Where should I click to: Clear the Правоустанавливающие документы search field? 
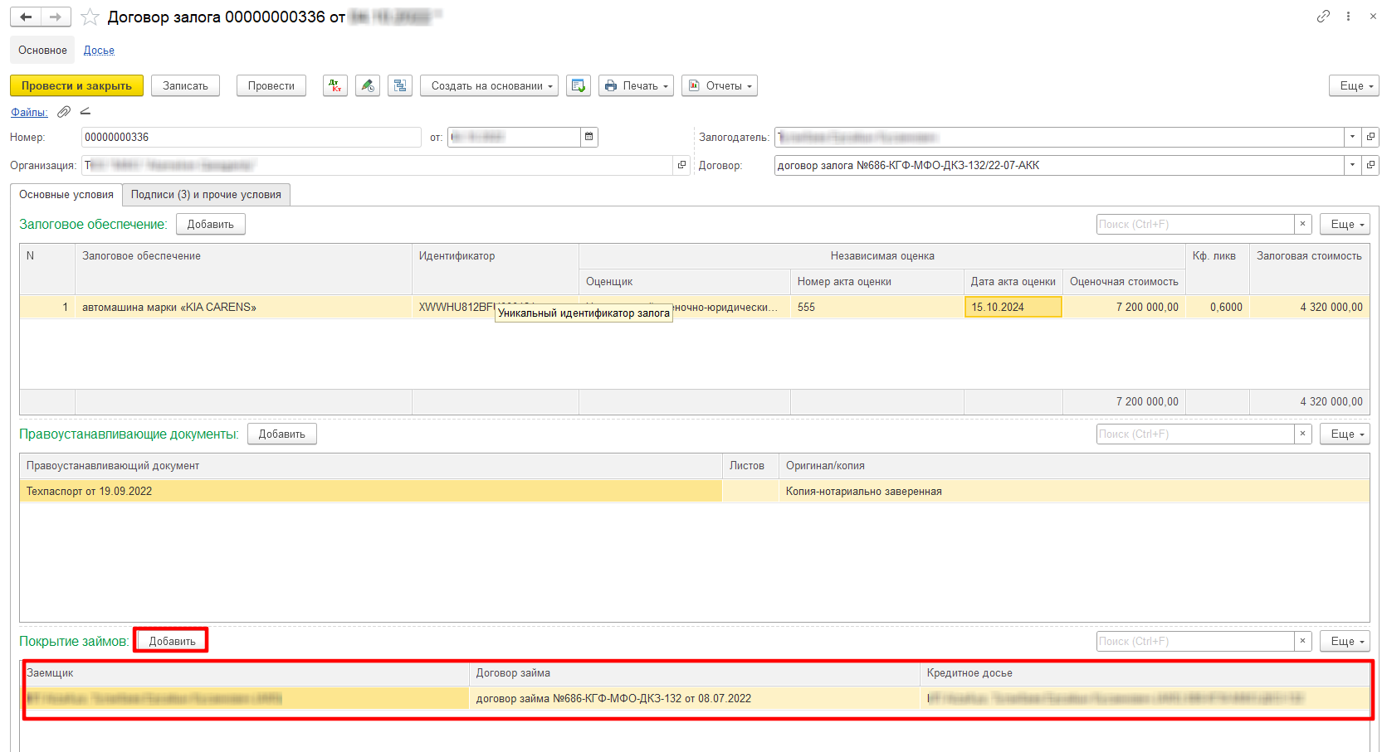click(x=1303, y=434)
